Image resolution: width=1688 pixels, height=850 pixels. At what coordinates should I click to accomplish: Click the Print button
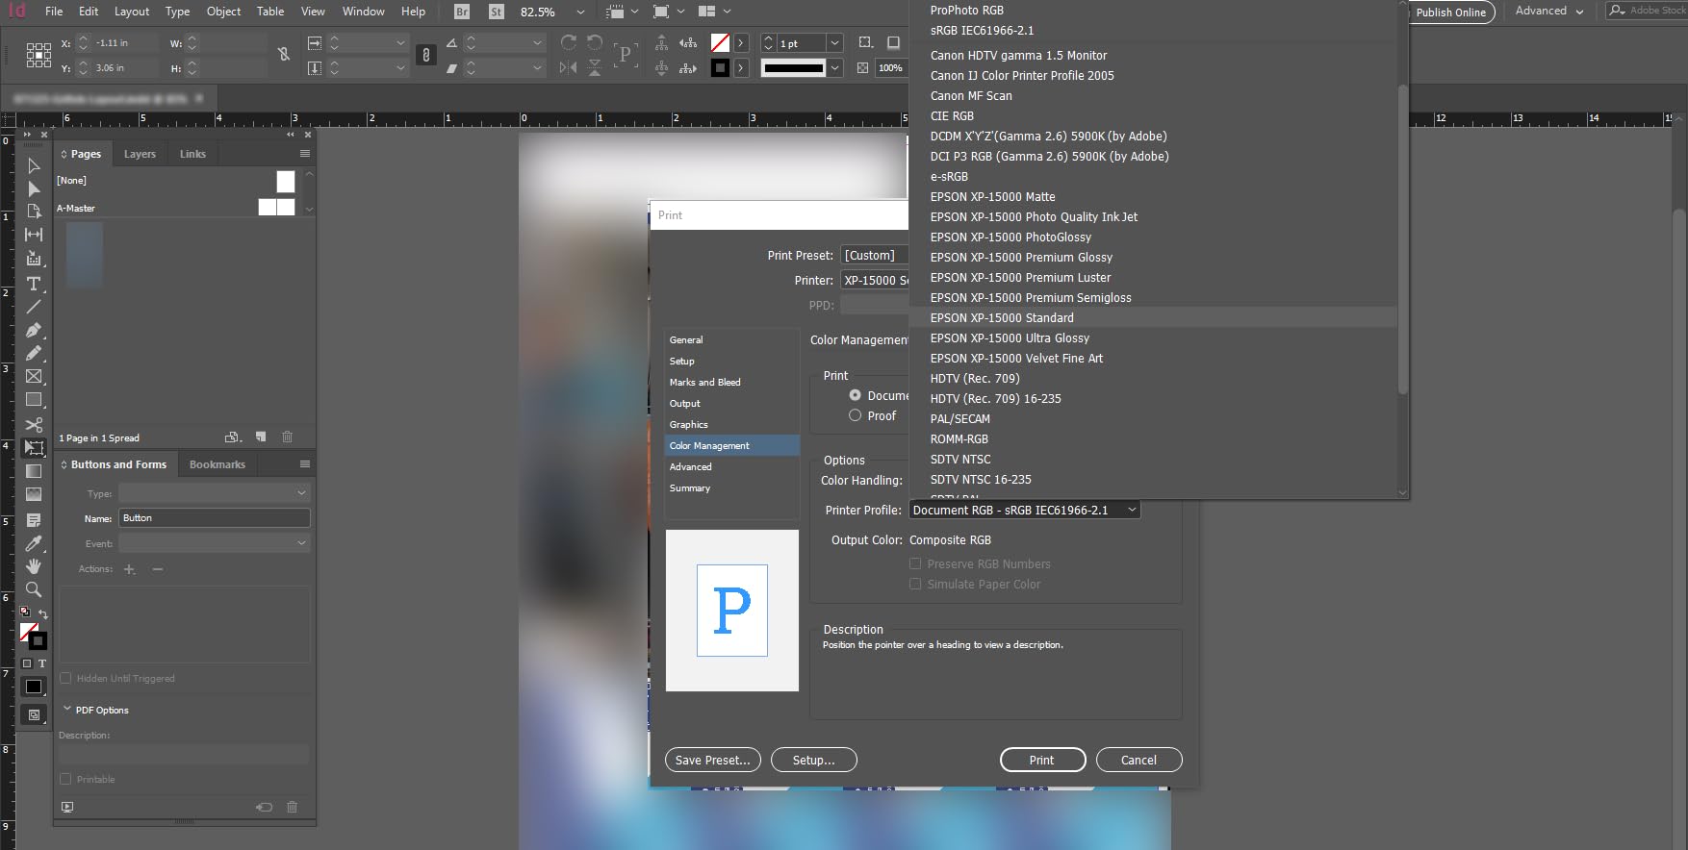(x=1042, y=760)
